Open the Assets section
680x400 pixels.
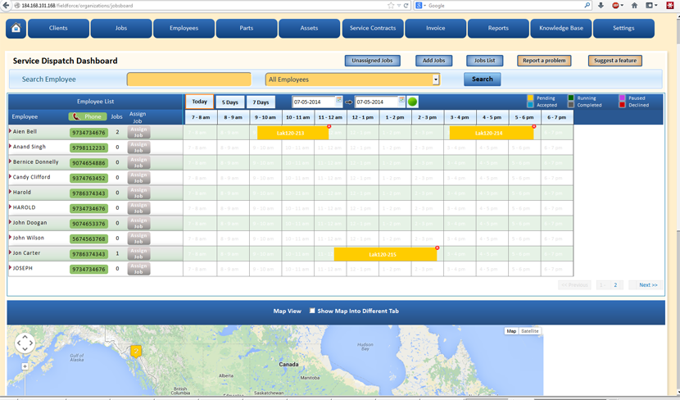(x=309, y=28)
